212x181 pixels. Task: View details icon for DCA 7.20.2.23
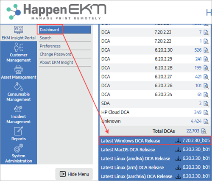[206, 32]
